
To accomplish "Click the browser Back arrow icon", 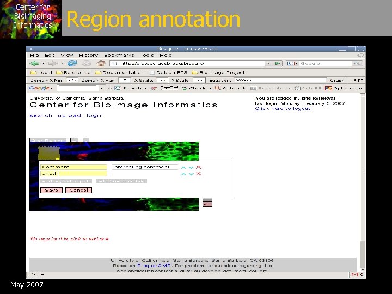I will pyautogui.click(x=34, y=64).
